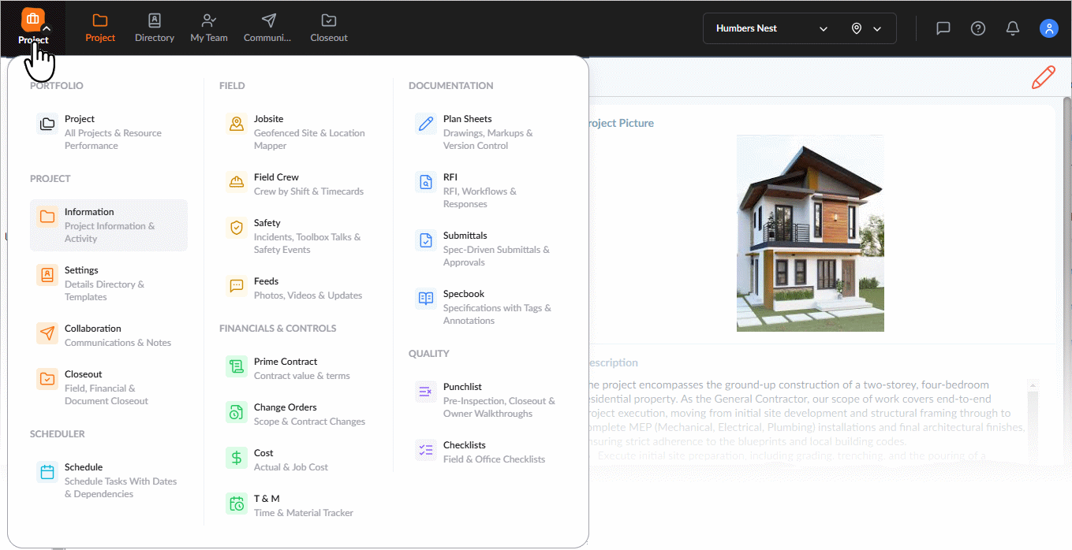Screen dimensions: 1072x550
Task: Select the Submittals file check icon
Action: point(426,240)
